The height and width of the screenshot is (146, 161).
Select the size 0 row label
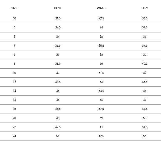coord(14,28)
